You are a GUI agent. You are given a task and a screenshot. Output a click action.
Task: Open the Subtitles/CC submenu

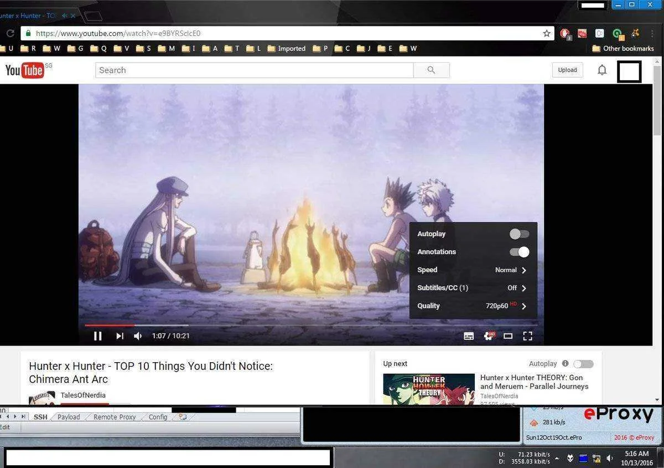(473, 288)
